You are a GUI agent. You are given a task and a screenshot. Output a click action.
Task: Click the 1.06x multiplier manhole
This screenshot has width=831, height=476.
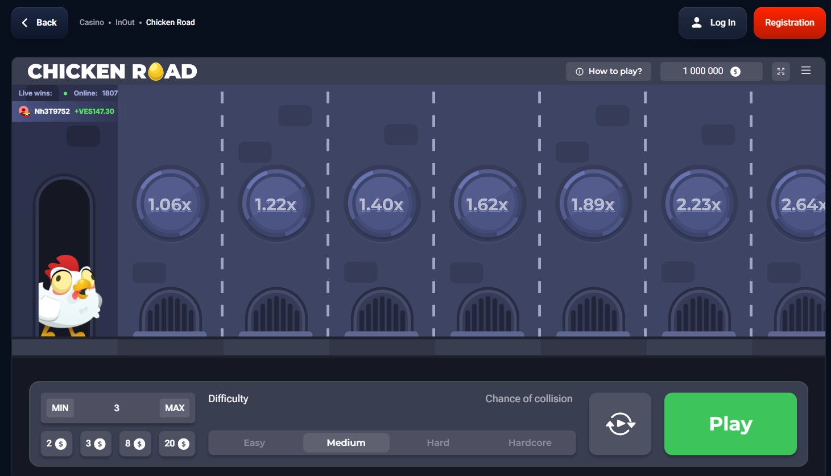170,204
